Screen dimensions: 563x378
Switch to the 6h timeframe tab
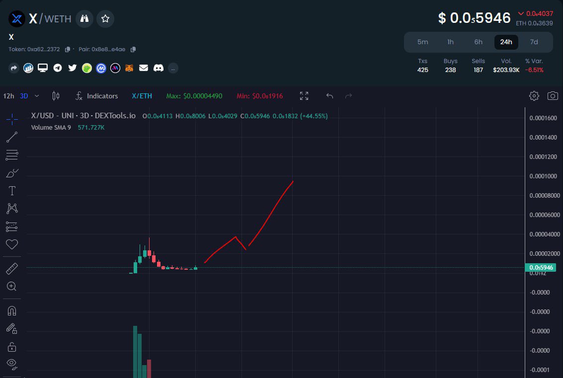point(478,42)
